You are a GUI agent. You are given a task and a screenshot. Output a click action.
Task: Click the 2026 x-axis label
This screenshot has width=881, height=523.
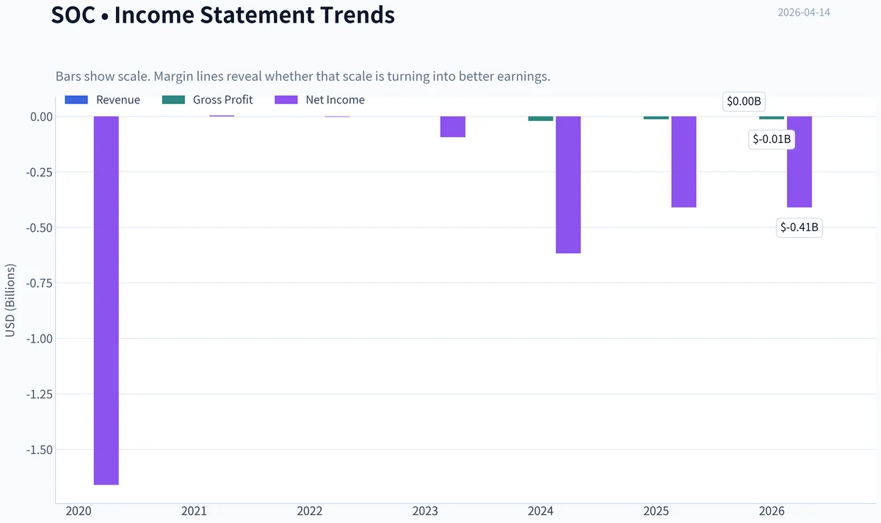point(772,511)
